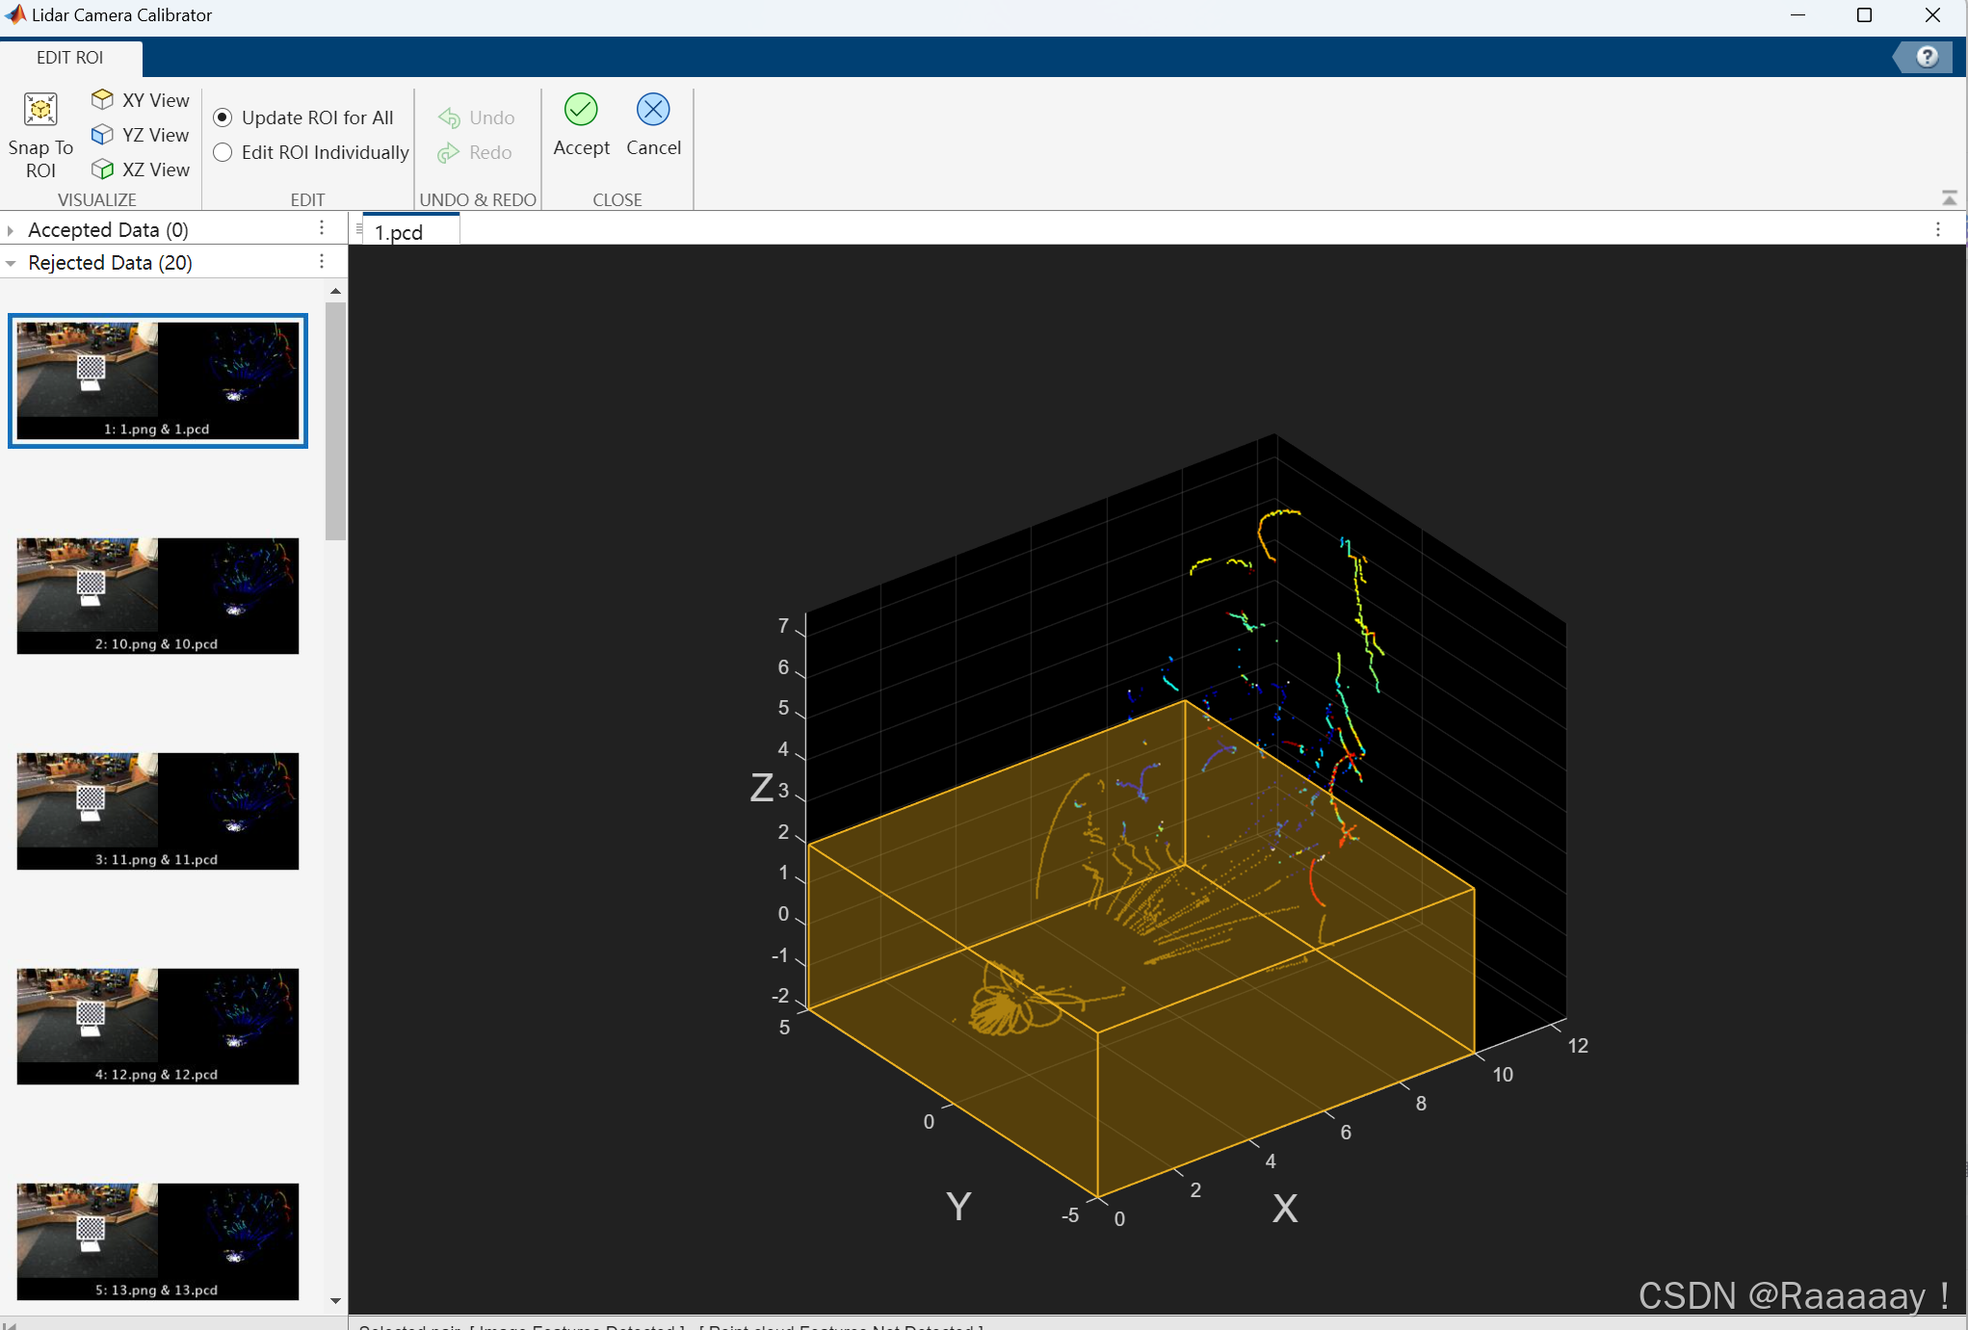Collapse the Rejected Data section
The width and height of the screenshot is (1968, 1330).
pyautogui.click(x=11, y=263)
